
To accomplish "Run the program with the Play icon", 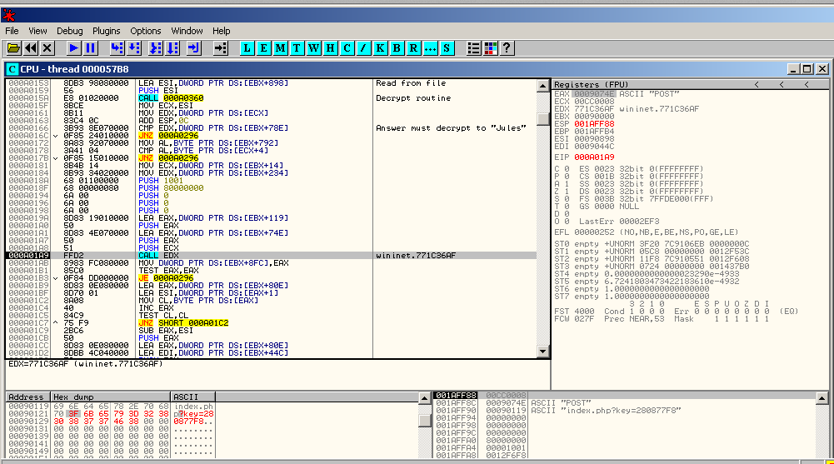I will coord(73,48).
